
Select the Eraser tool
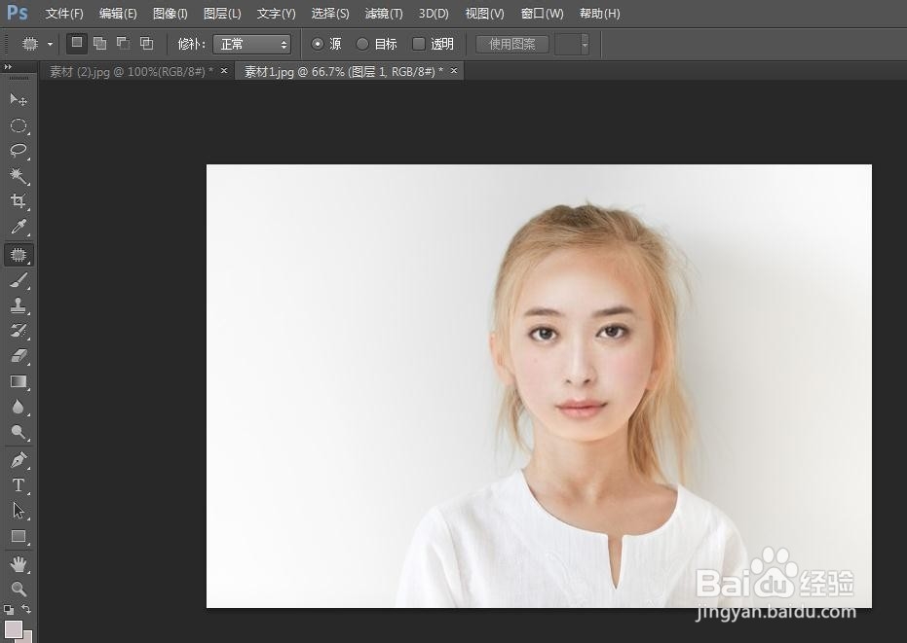19,356
